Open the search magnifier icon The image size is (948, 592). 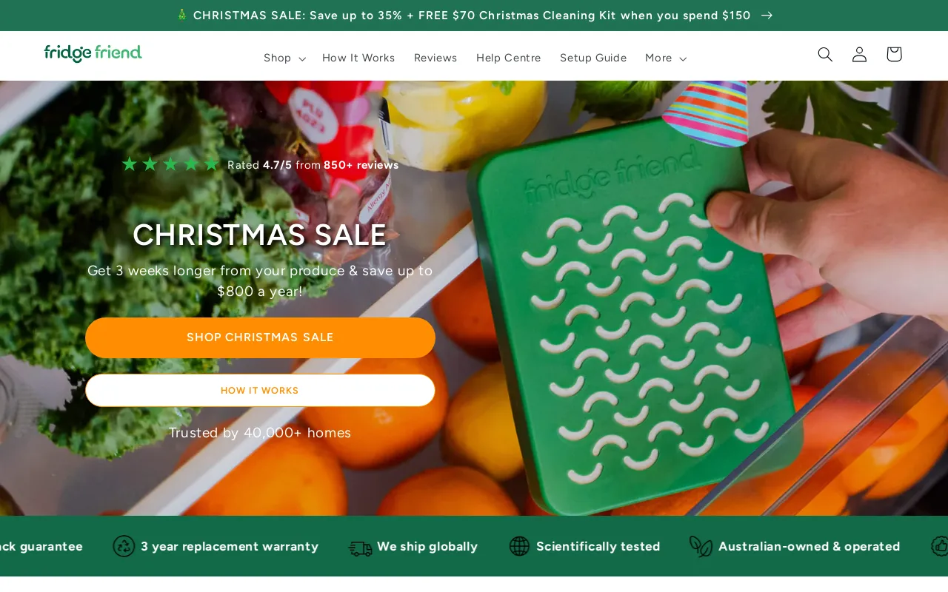point(825,54)
